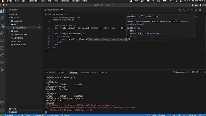Add a new terminal with plus icon

click(187, 72)
